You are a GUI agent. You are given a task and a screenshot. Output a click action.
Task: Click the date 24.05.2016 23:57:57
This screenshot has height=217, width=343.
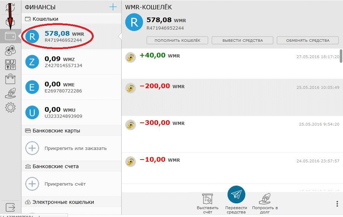coord(318,161)
